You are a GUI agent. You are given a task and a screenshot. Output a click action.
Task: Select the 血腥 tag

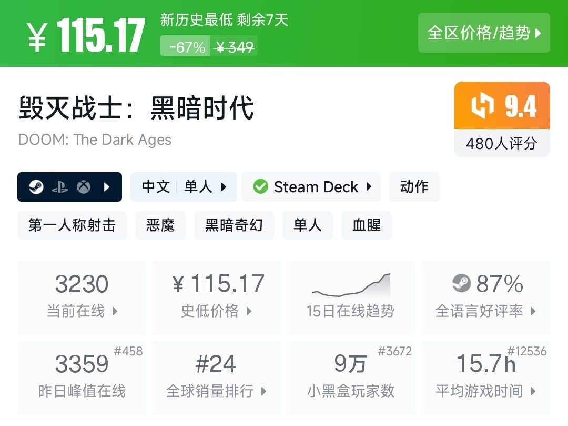click(x=367, y=225)
